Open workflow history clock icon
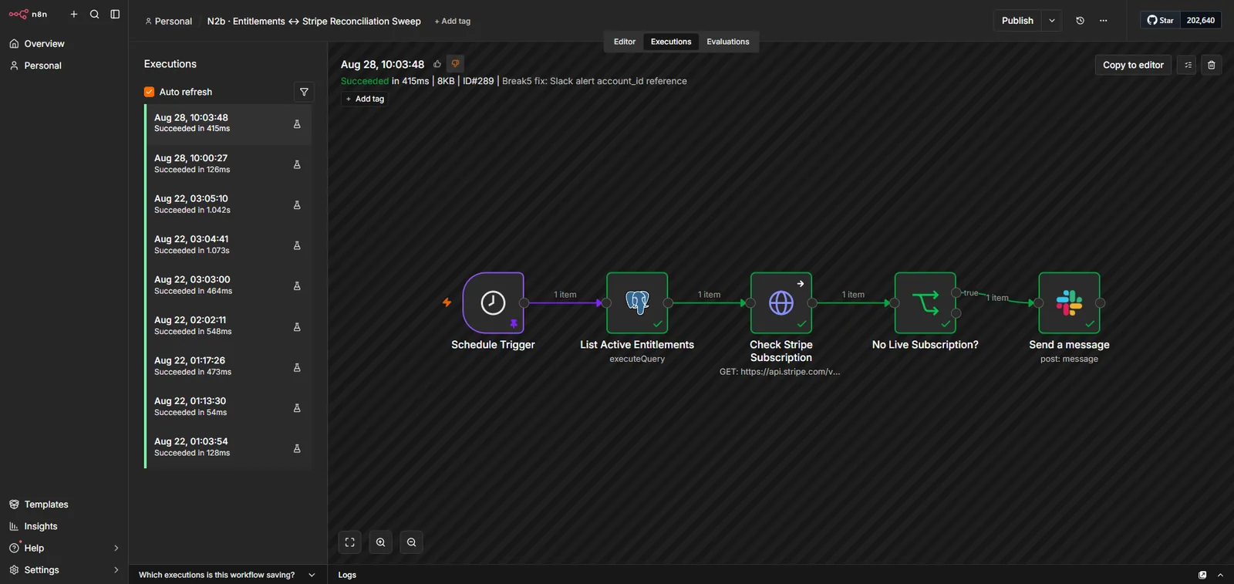The height and width of the screenshot is (584, 1234). coord(1080,21)
